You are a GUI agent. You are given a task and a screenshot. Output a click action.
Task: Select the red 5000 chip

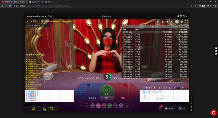(104, 106)
